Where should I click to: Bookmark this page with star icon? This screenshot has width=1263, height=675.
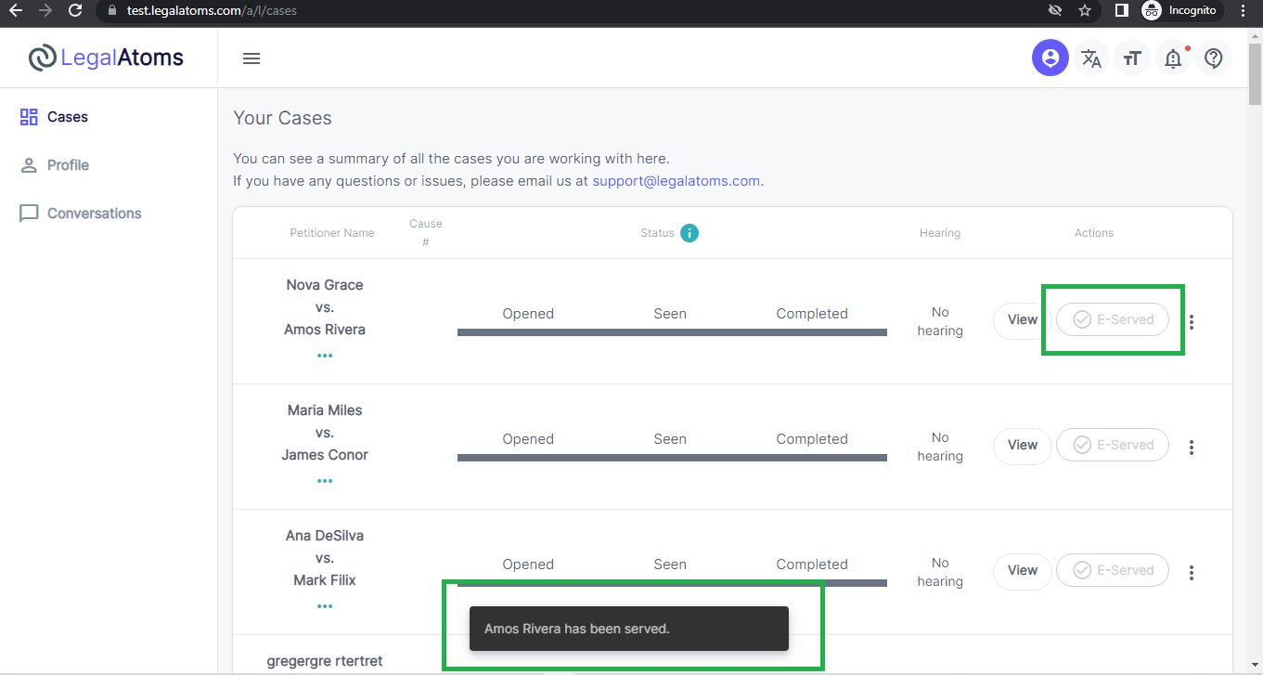pyautogui.click(x=1085, y=11)
